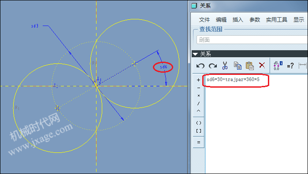This screenshot has height=174, width=308.
Task: Click the red X delete icon
Action: (262, 65)
